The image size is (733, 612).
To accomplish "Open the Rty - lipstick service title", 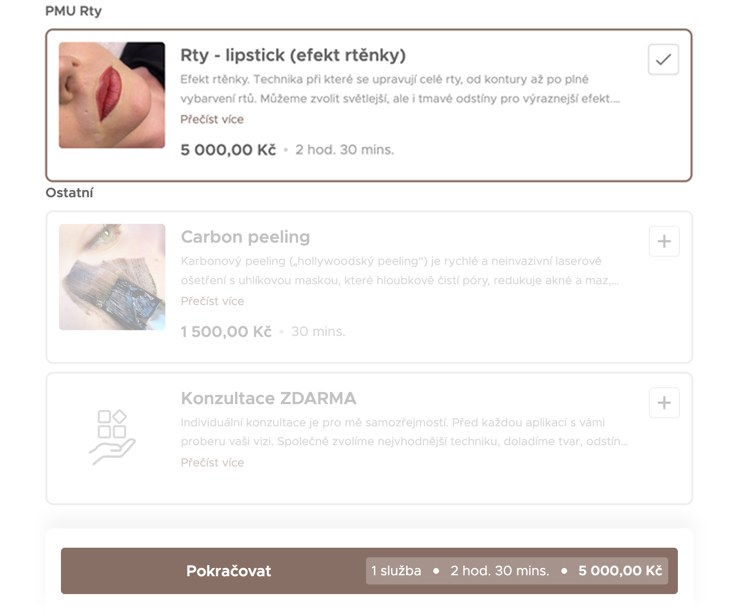I will coord(293,55).
